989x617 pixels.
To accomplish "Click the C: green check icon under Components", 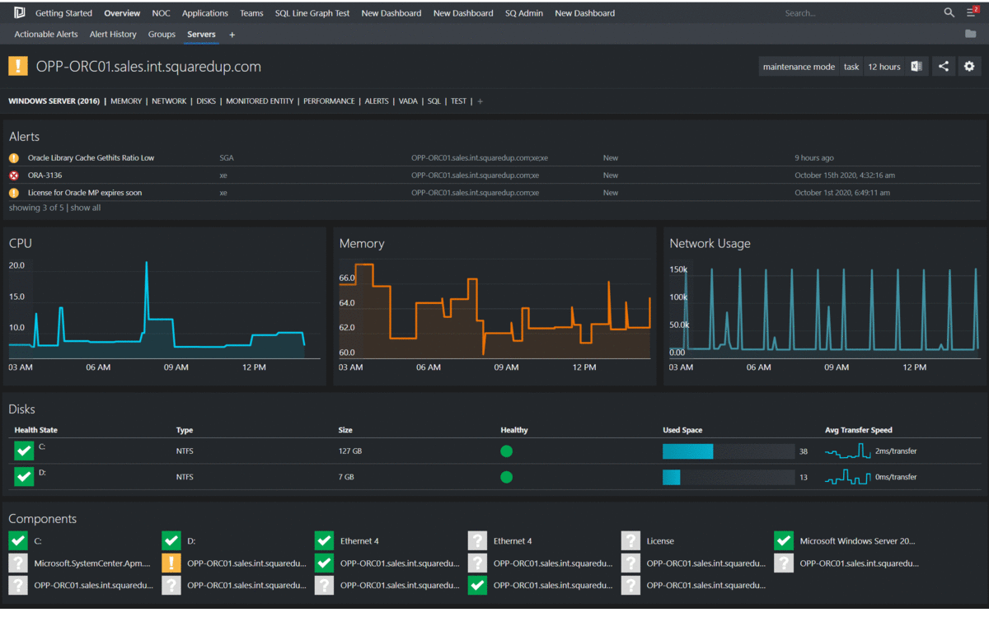I will pos(18,541).
